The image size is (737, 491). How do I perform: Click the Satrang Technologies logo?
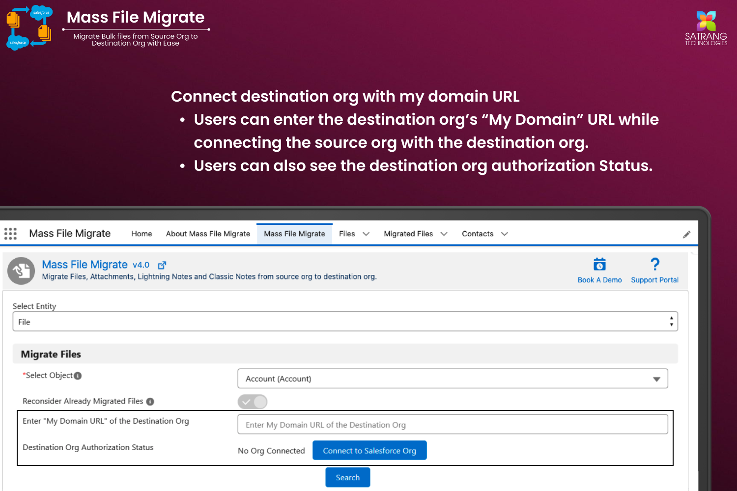coord(706,28)
